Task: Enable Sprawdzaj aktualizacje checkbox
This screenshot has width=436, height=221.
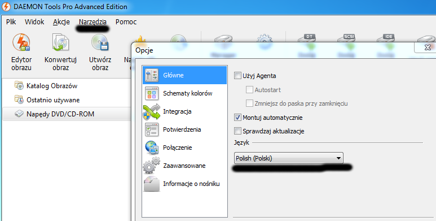Action: [237, 131]
